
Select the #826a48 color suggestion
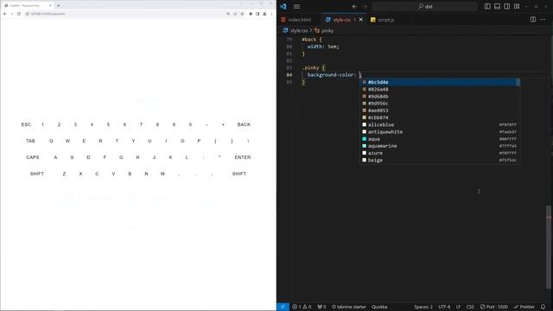440,89
